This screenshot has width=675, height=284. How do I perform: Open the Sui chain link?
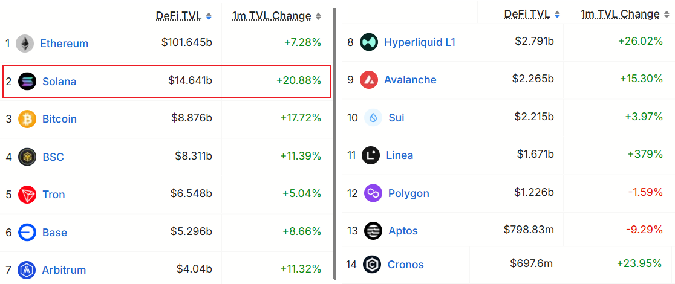pyautogui.click(x=396, y=118)
